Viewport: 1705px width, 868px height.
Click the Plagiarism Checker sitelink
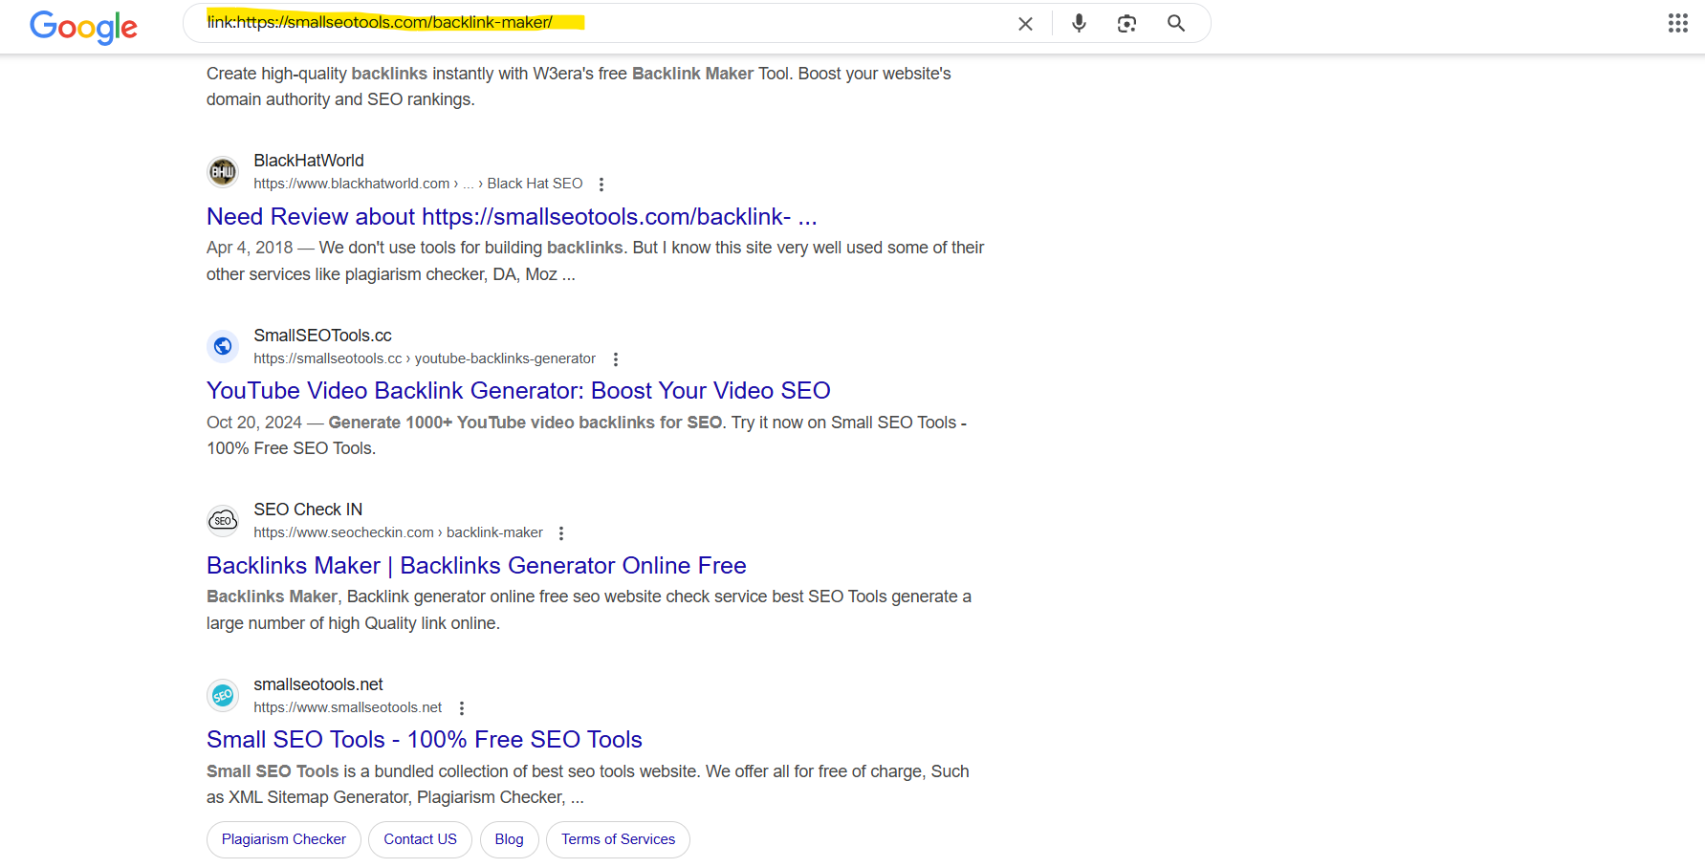point(284,839)
